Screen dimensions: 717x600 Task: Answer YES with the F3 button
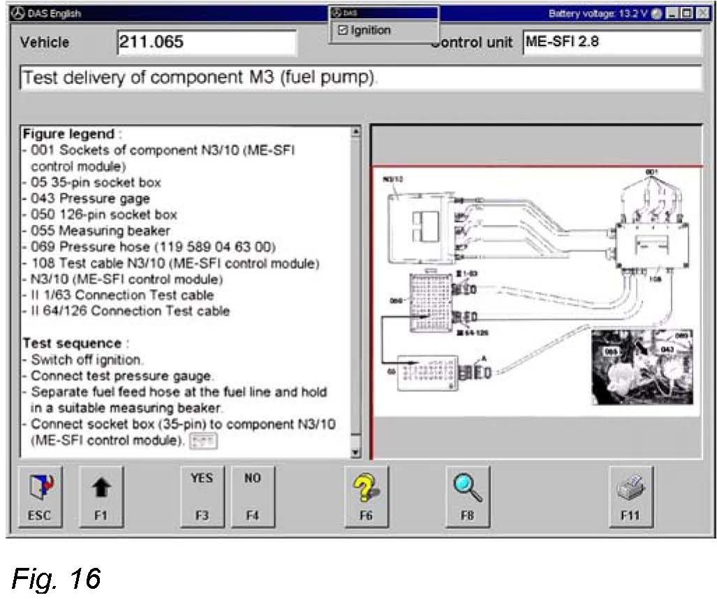(202, 497)
